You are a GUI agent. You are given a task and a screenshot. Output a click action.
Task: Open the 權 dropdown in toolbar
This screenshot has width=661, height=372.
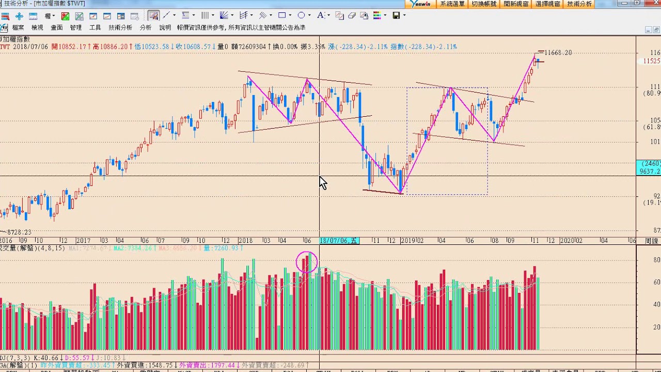tap(50, 16)
